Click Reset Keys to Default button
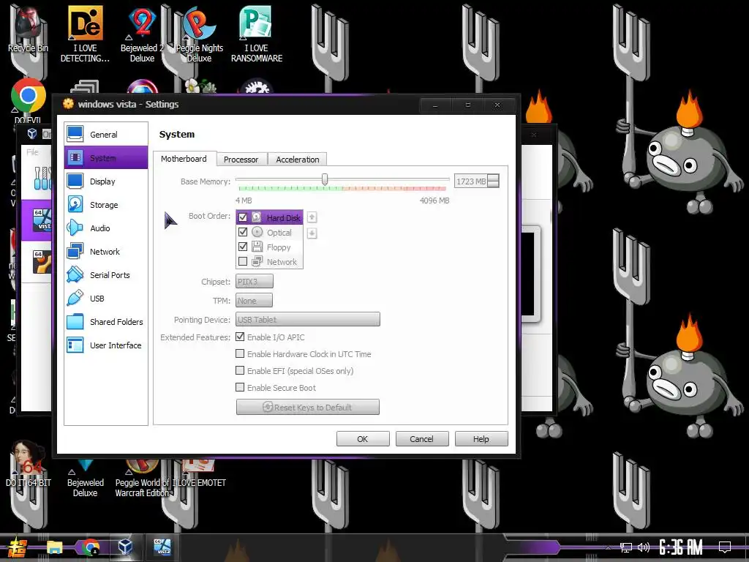 [x=308, y=407]
